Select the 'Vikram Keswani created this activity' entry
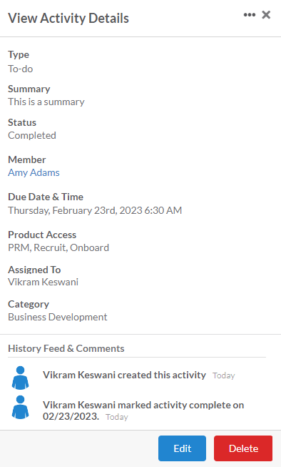The height and width of the screenshot is (467, 281). pos(124,375)
